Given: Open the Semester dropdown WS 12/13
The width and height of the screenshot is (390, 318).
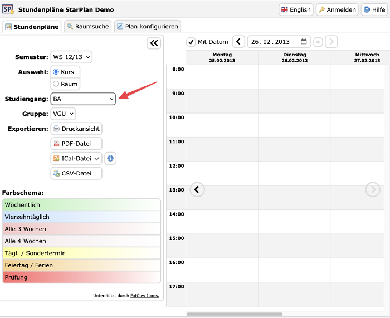Looking at the screenshot, I should pos(71,57).
